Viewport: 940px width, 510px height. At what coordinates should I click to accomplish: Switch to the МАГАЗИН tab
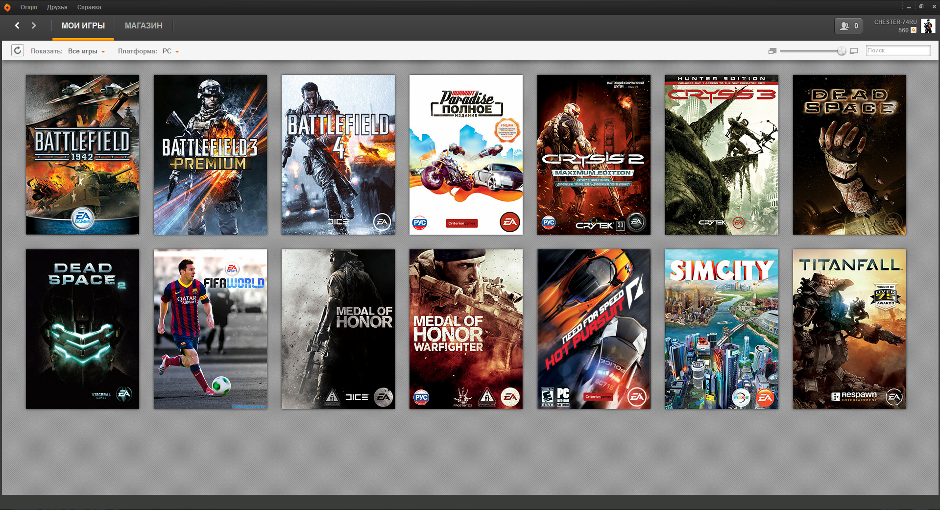pos(144,25)
